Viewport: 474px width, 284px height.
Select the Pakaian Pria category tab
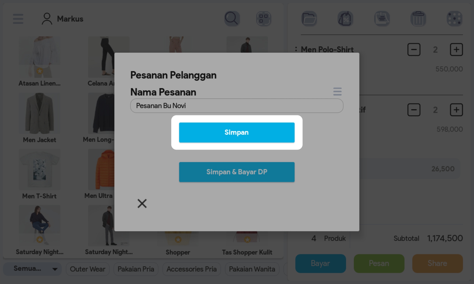click(x=136, y=269)
